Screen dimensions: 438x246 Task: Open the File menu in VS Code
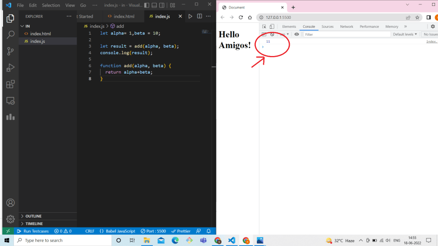click(20, 5)
